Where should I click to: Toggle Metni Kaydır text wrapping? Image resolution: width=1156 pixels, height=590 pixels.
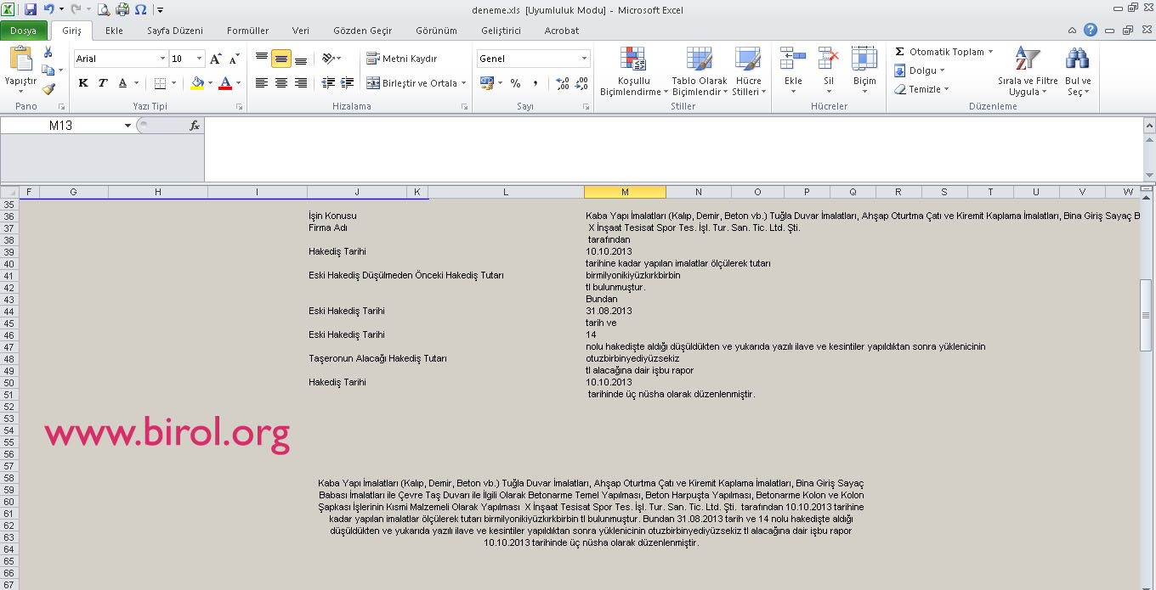pyautogui.click(x=402, y=59)
